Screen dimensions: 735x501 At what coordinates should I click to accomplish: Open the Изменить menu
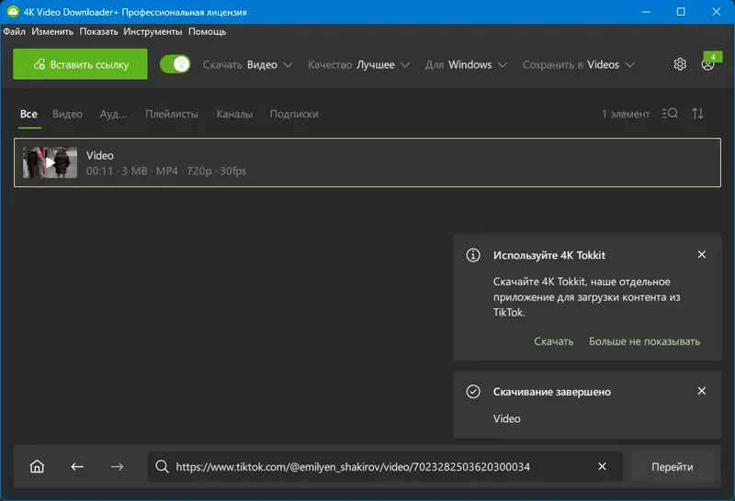pyautogui.click(x=52, y=31)
